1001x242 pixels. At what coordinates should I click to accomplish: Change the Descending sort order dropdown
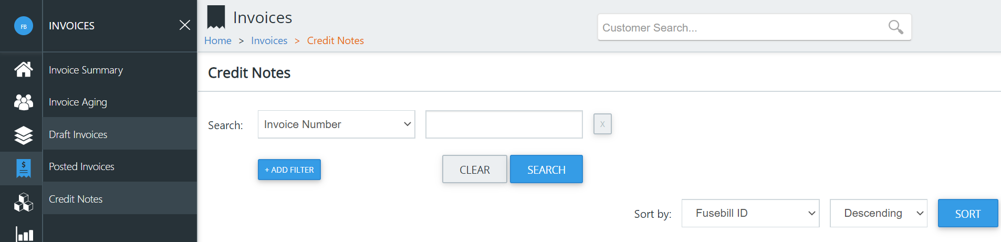pos(878,213)
